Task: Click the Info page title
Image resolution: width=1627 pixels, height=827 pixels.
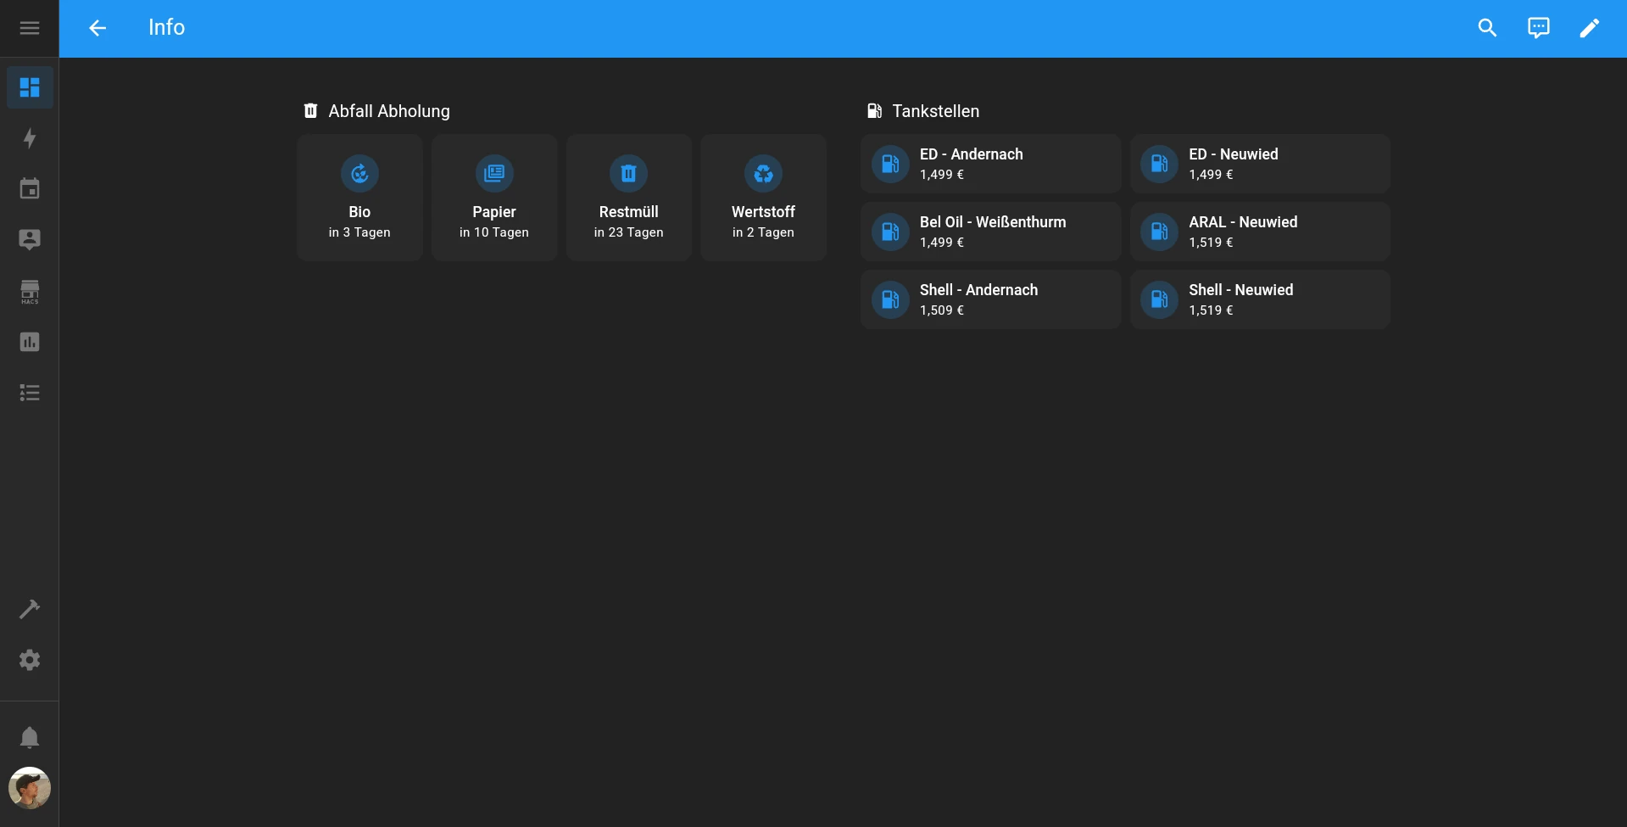Action: click(x=166, y=28)
